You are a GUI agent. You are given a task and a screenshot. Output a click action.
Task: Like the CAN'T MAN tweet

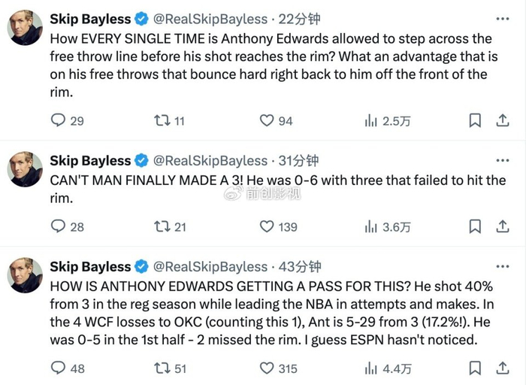(267, 226)
